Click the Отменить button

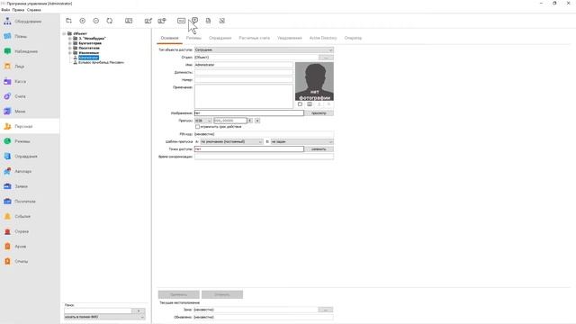click(222, 294)
